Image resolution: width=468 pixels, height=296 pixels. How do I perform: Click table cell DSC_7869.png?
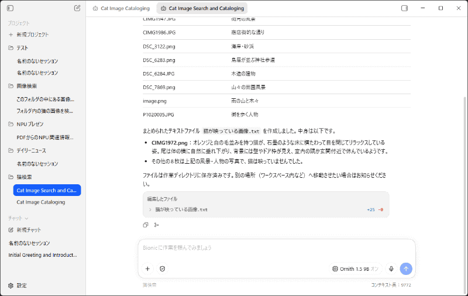click(159, 87)
